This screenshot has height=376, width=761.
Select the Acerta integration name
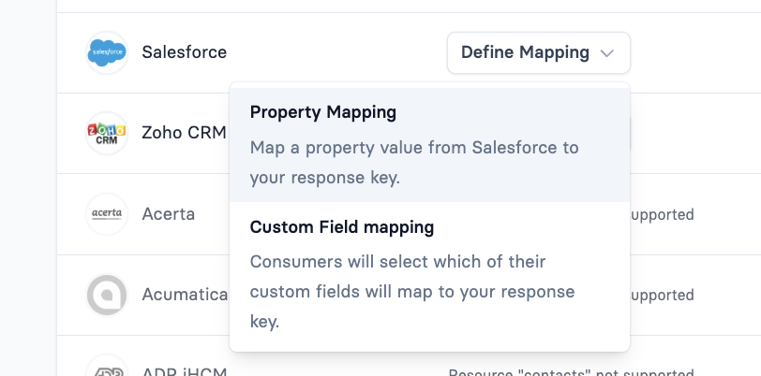coord(168,214)
